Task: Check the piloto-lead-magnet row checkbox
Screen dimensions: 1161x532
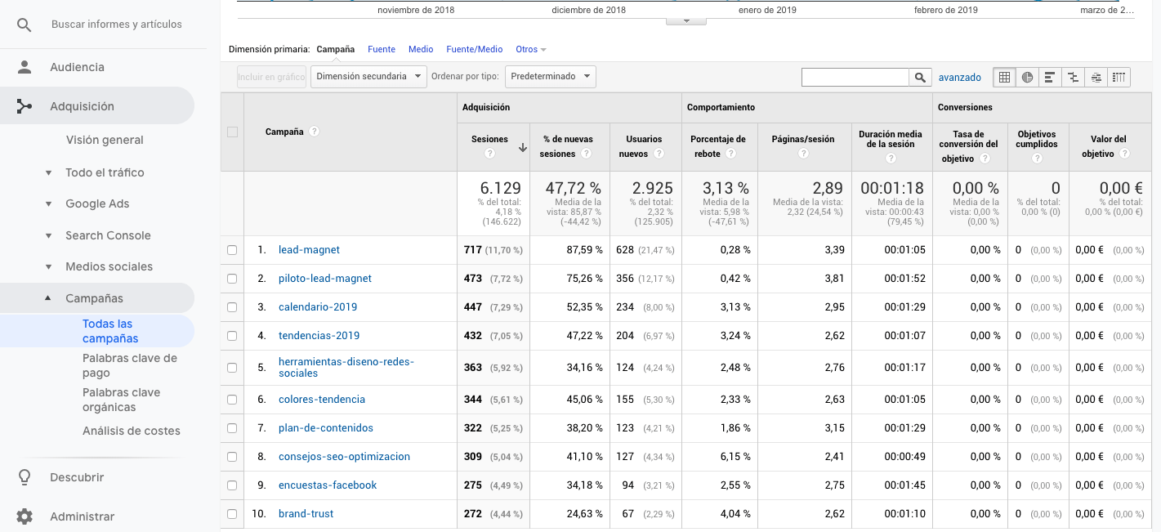Action: tap(232, 279)
